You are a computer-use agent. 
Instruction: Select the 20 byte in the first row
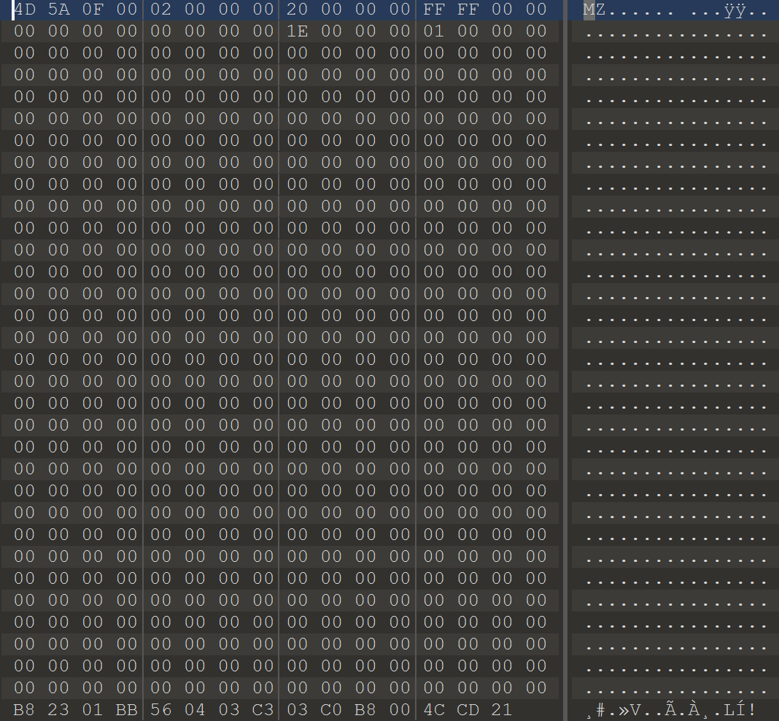(297, 9)
